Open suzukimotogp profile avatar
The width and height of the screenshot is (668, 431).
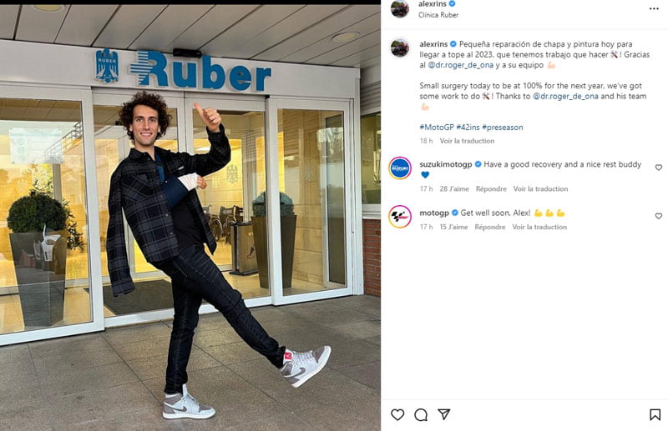coord(400,168)
